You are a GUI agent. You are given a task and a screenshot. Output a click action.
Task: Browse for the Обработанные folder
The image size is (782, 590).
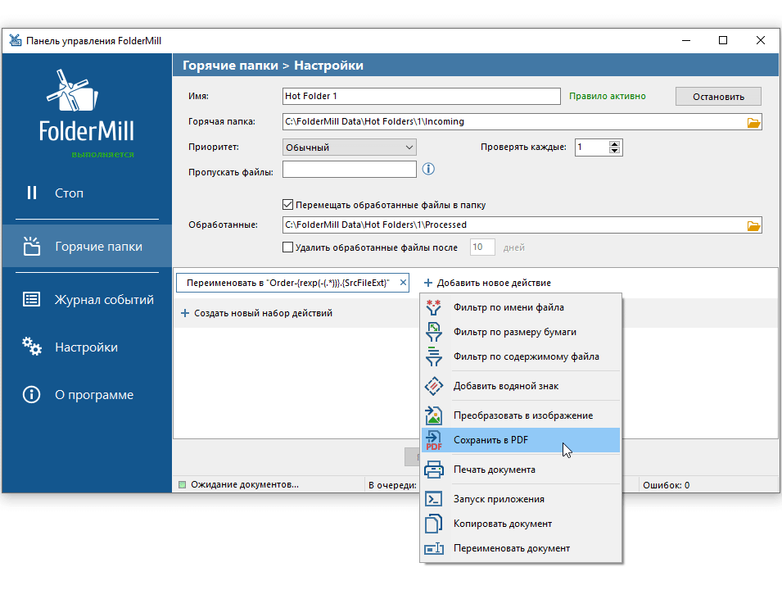(x=753, y=225)
